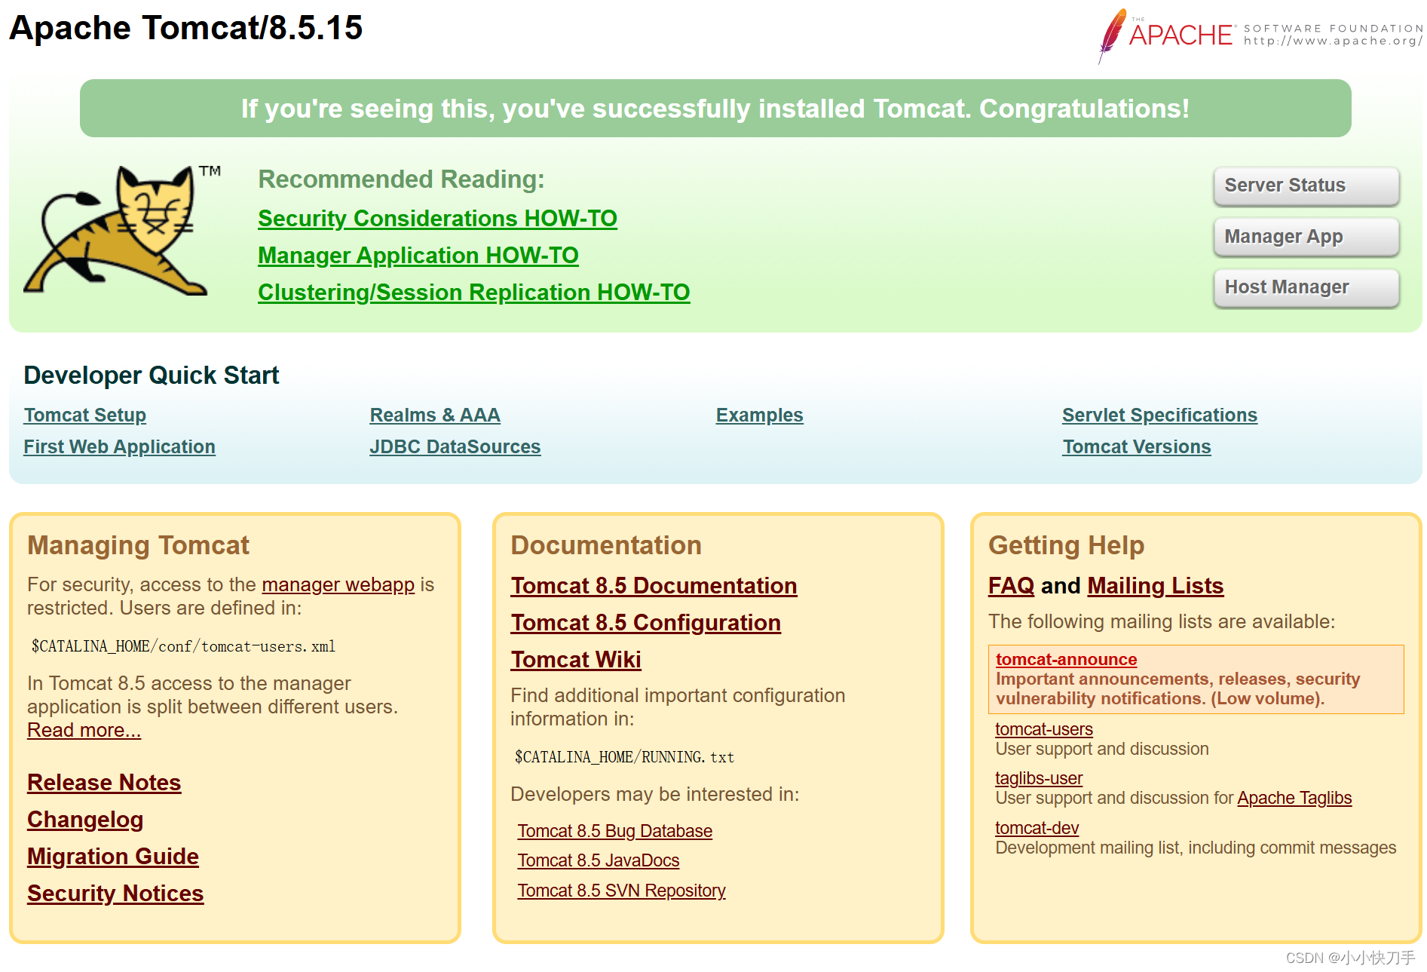Open Realms & AAA link

(x=435, y=415)
